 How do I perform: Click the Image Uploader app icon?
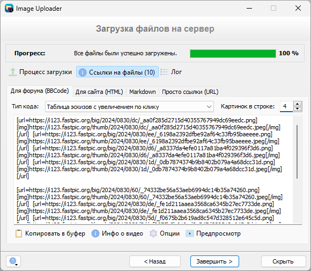pyautogui.click(x=9, y=9)
